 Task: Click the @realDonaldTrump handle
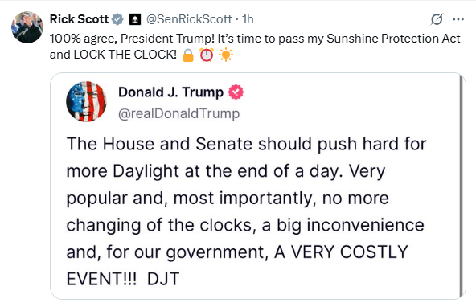point(178,113)
